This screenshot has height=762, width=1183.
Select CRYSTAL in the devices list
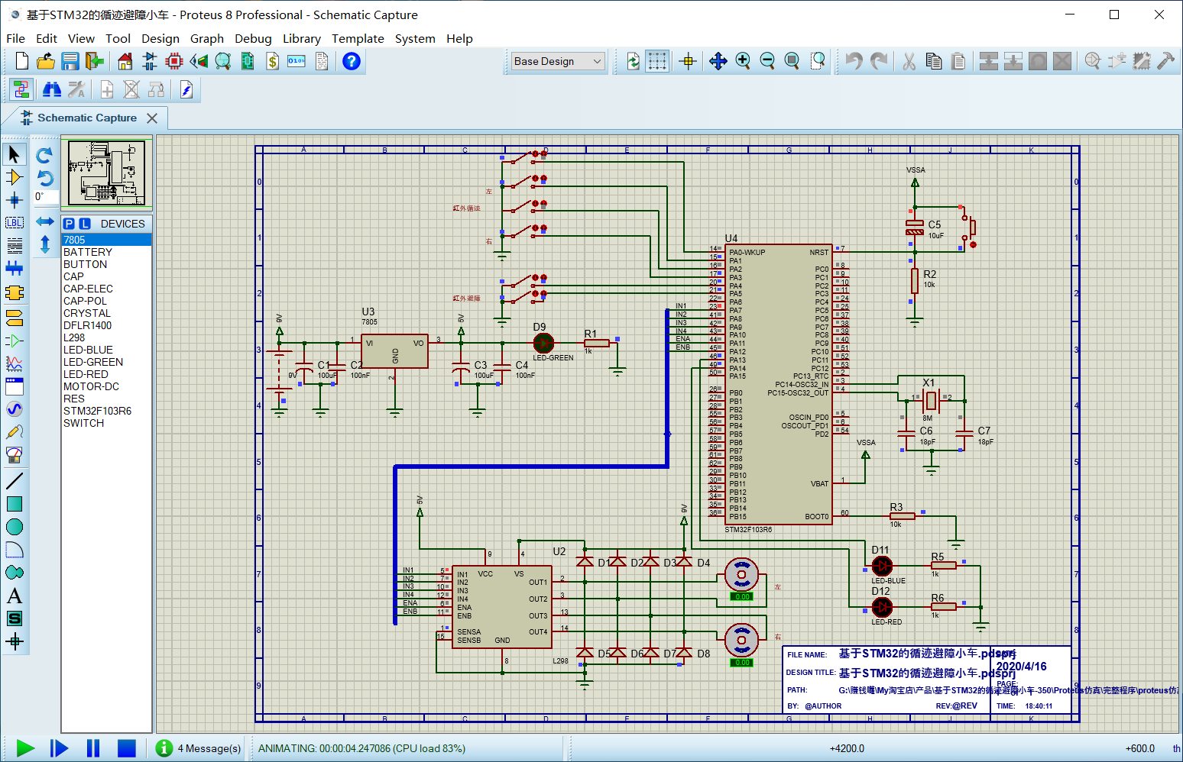coord(106,313)
